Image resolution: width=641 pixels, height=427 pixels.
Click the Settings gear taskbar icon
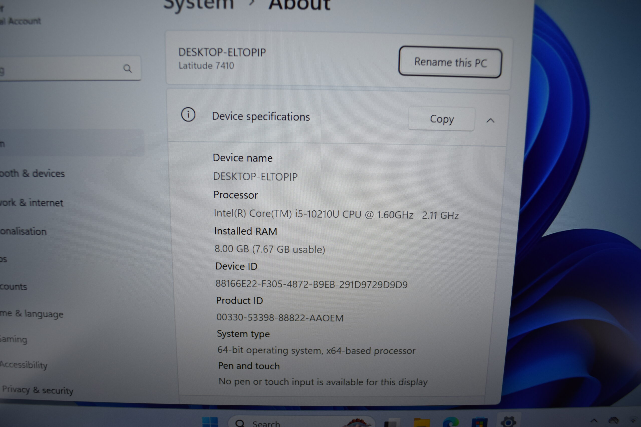tap(508, 421)
